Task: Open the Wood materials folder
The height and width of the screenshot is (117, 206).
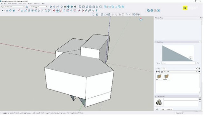Action: (x=166, y=77)
